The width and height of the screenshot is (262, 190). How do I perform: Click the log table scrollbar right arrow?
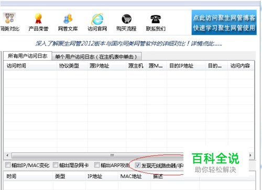[250, 155]
